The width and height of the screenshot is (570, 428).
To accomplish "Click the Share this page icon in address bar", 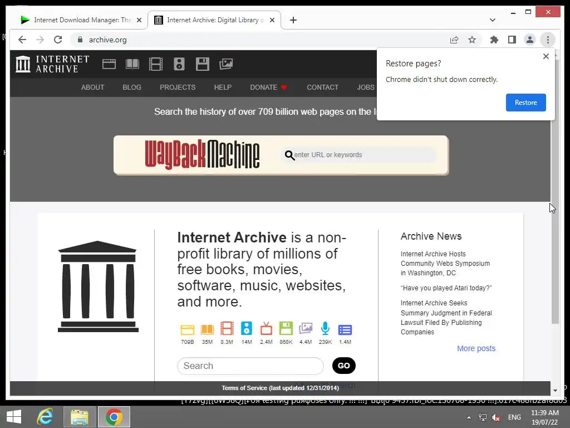I will (x=454, y=40).
